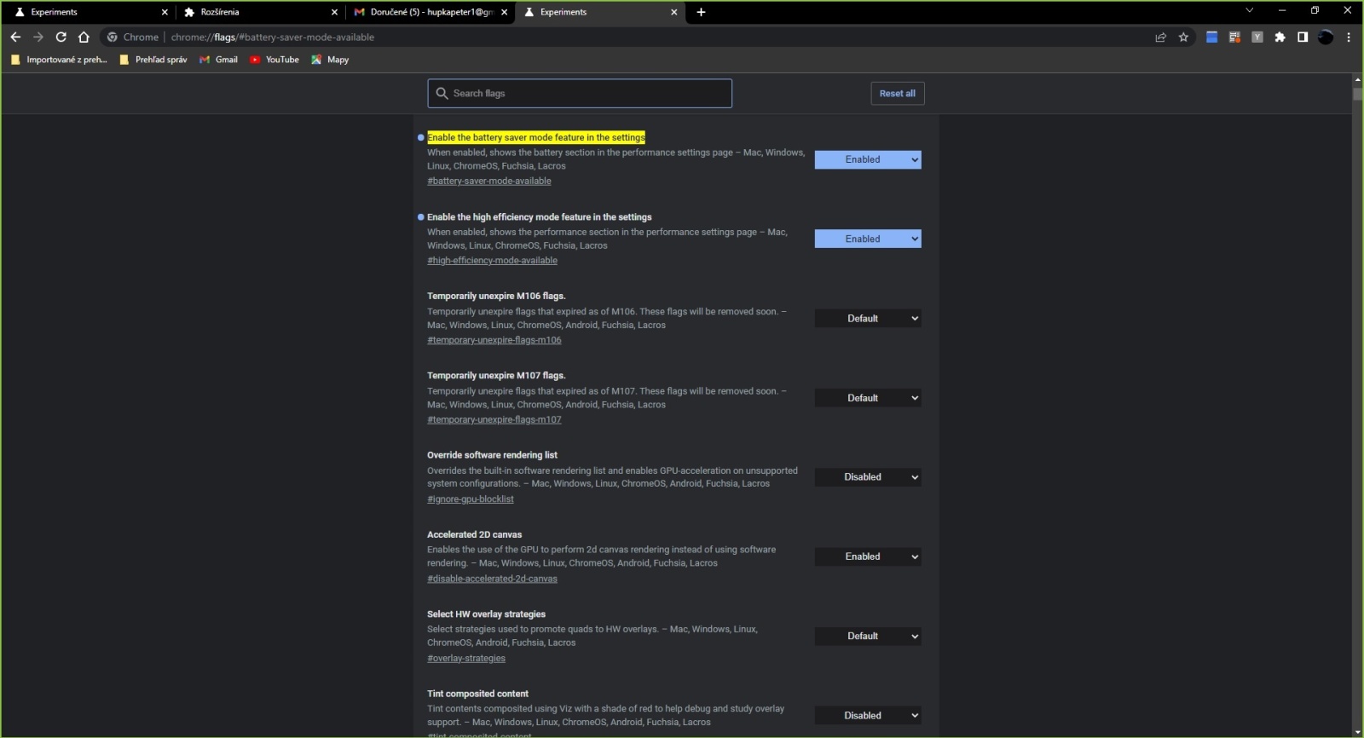Image resolution: width=1364 pixels, height=738 pixels.
Task: Toggle the browser side panel icon
Action: tap(1303, 37)
